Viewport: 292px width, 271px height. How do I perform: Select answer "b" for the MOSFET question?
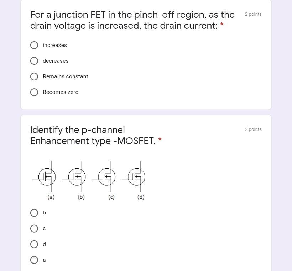(x=34, y=213)
